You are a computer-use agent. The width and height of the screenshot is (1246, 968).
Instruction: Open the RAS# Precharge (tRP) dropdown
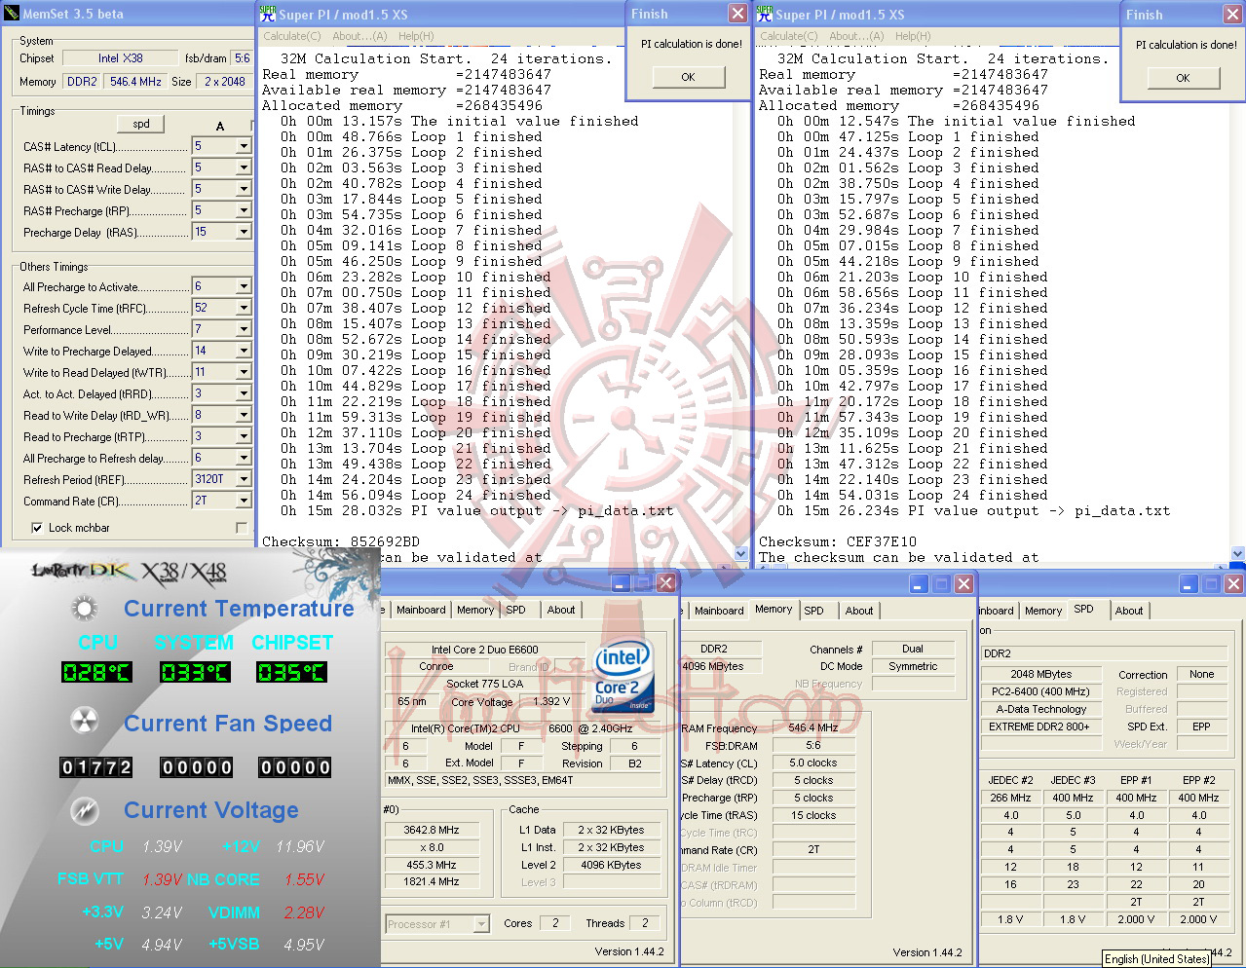pyautogui.click(x=244, y=210)
